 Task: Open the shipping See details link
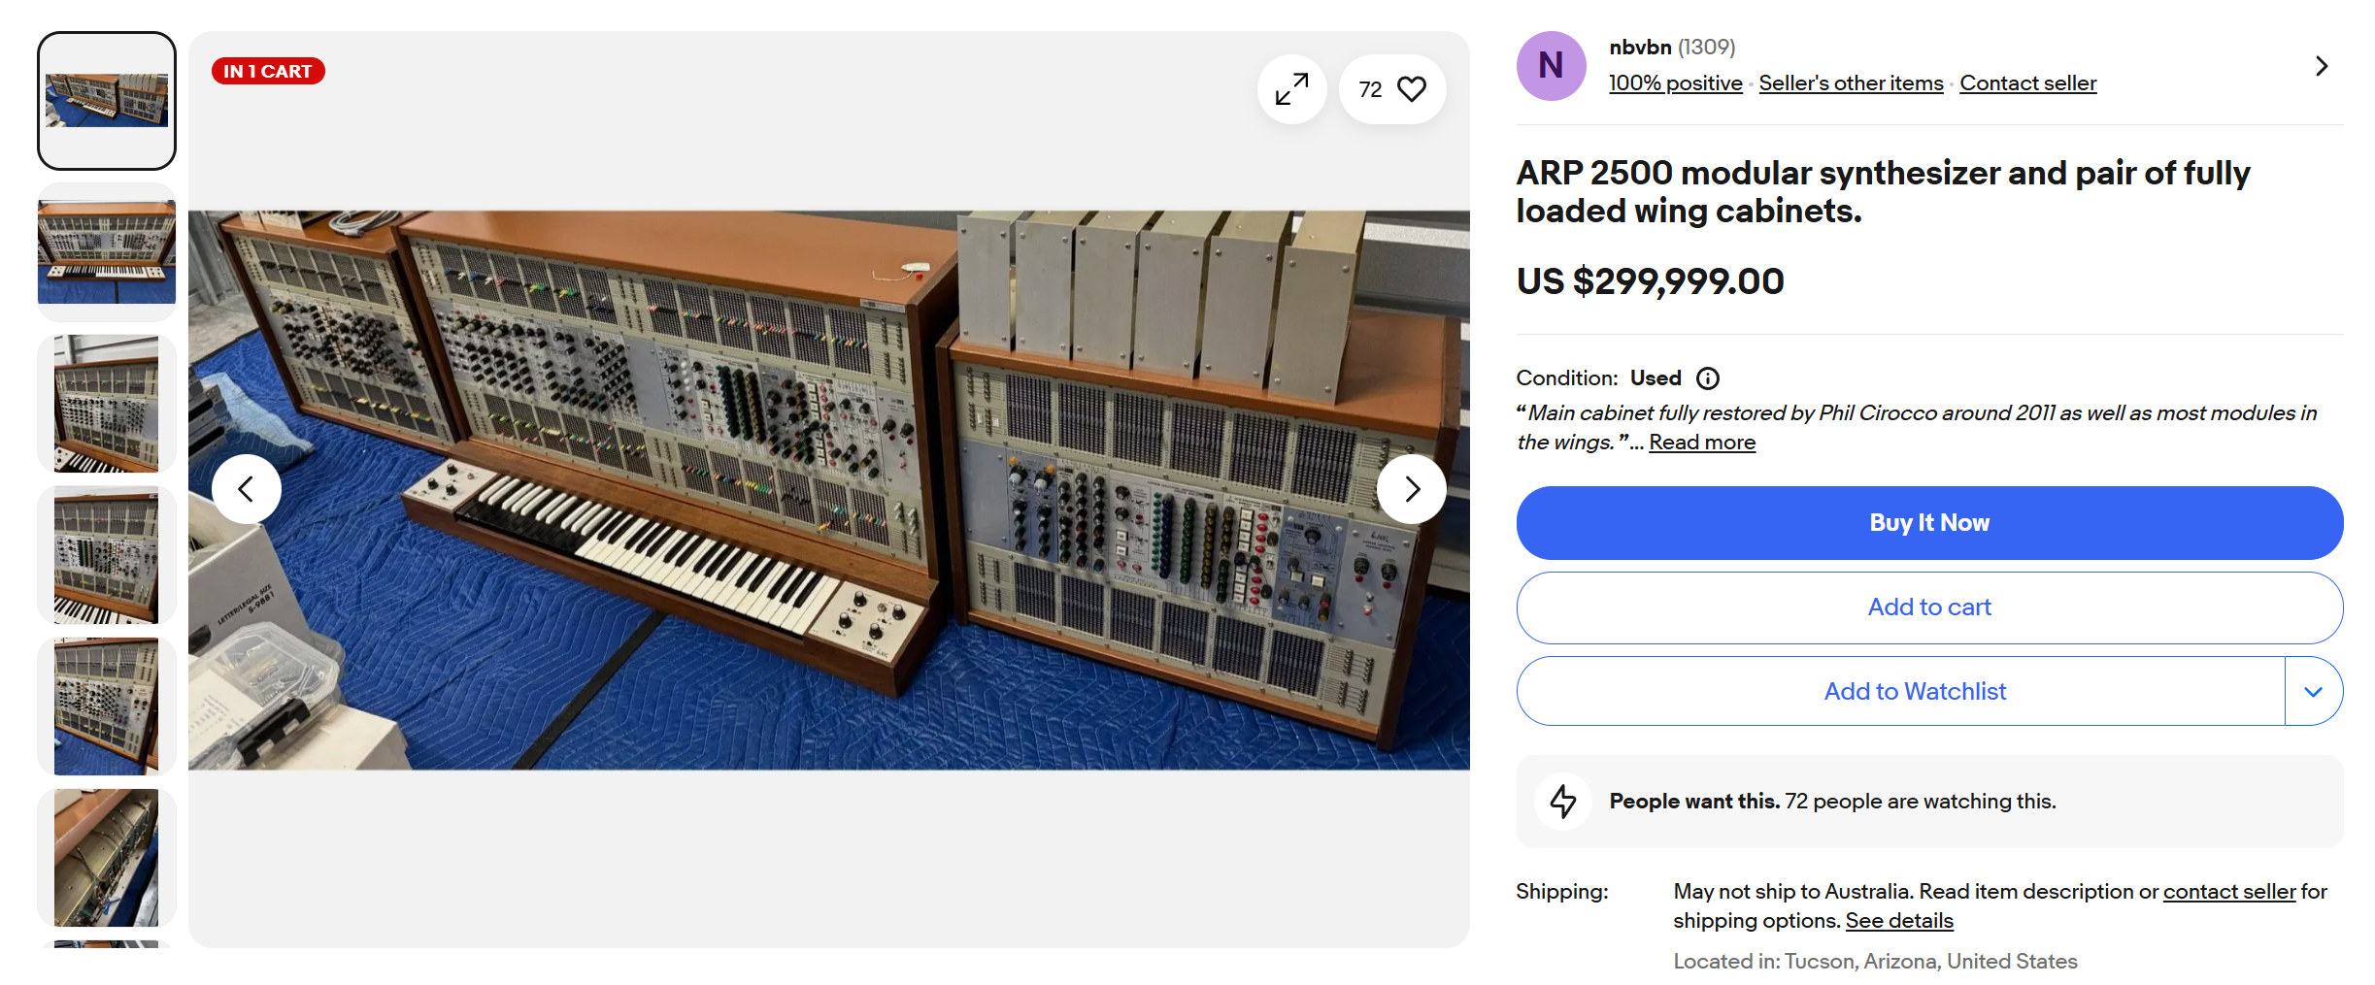[x=1899, y=921]
